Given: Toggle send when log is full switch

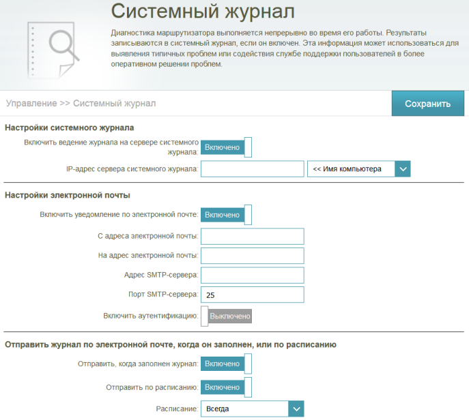Looking at the screenshot, I should coord(226,363).
